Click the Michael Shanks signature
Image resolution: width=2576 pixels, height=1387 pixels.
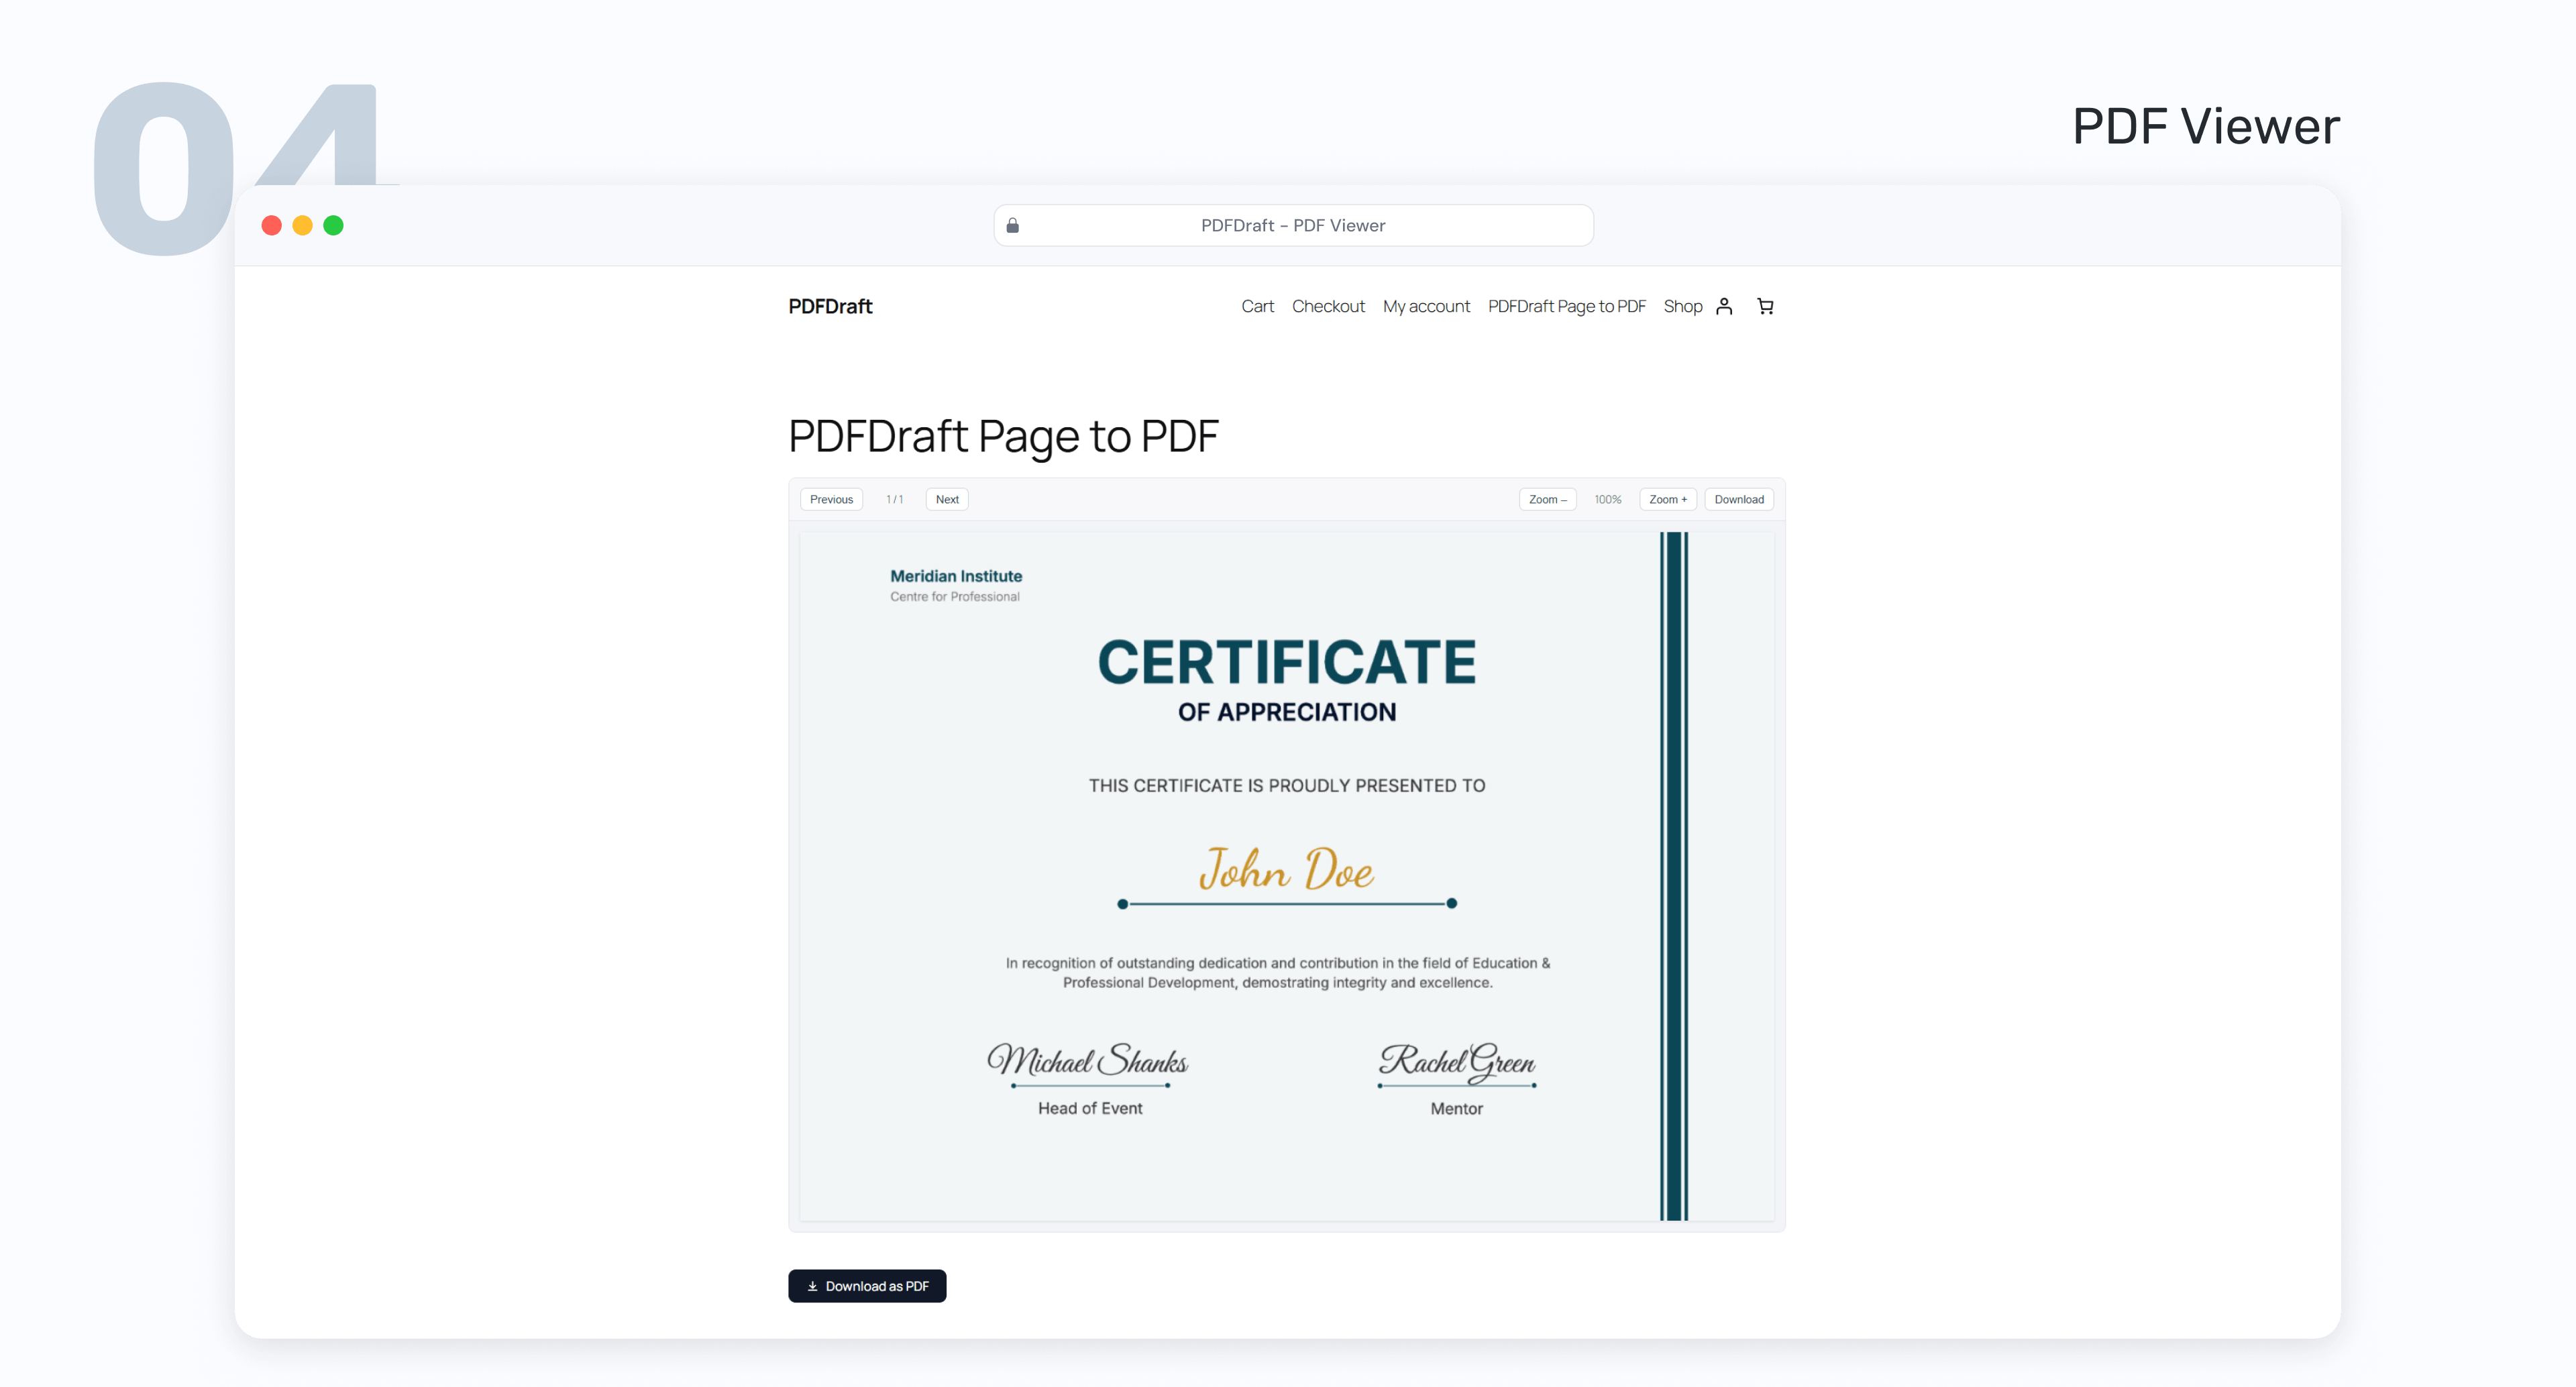(x=1088, y=1060)
